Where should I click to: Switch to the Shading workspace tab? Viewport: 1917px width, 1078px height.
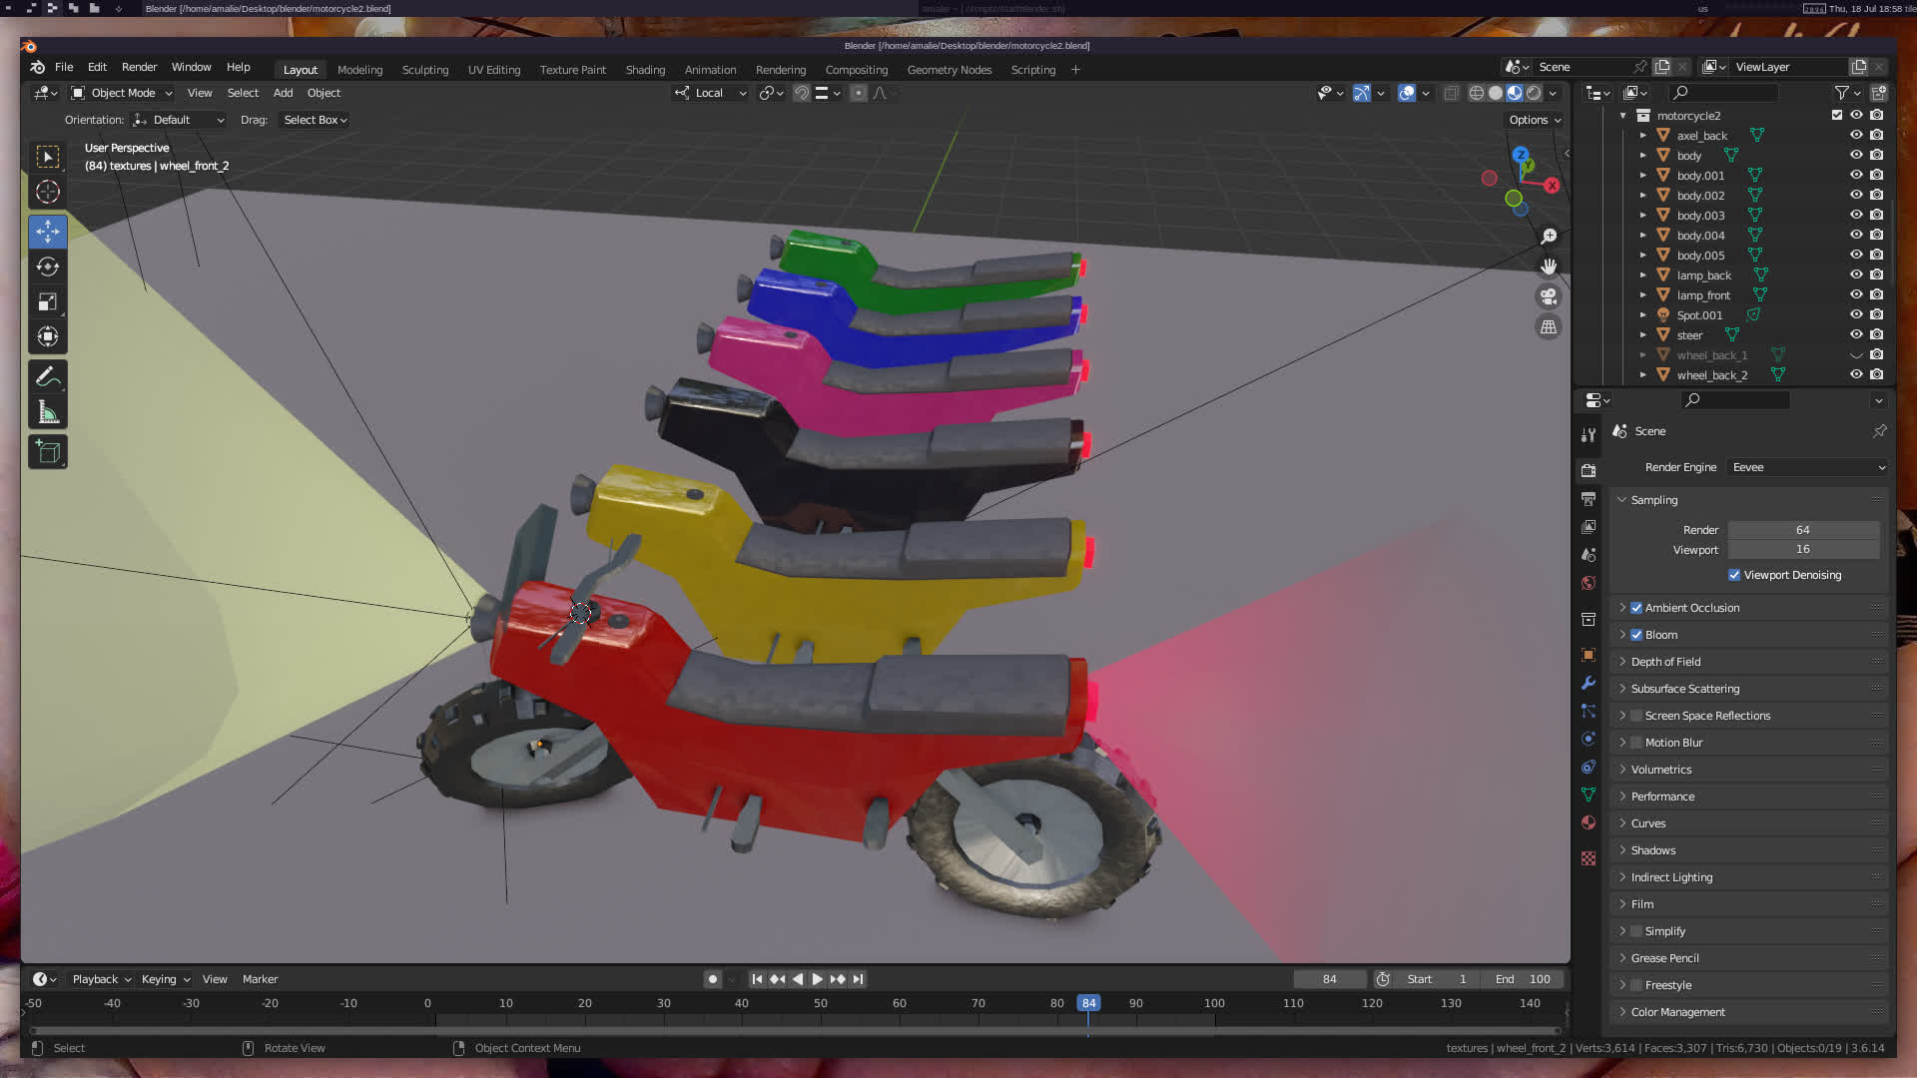(x=645, y=70)
